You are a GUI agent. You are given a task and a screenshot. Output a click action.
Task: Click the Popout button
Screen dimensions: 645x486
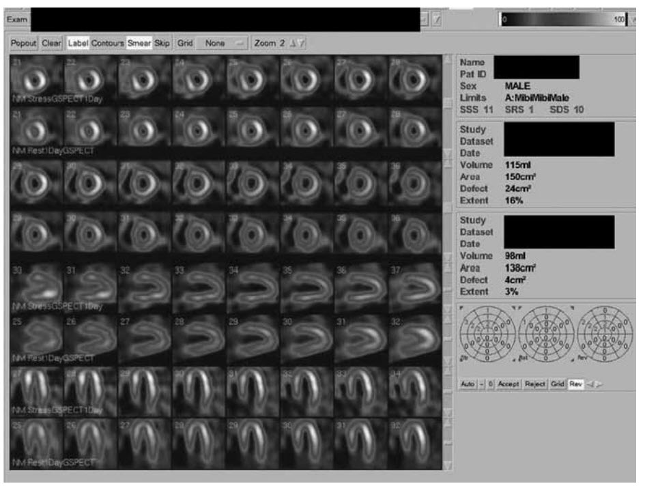pyautogui.click(x=24, y=43)
